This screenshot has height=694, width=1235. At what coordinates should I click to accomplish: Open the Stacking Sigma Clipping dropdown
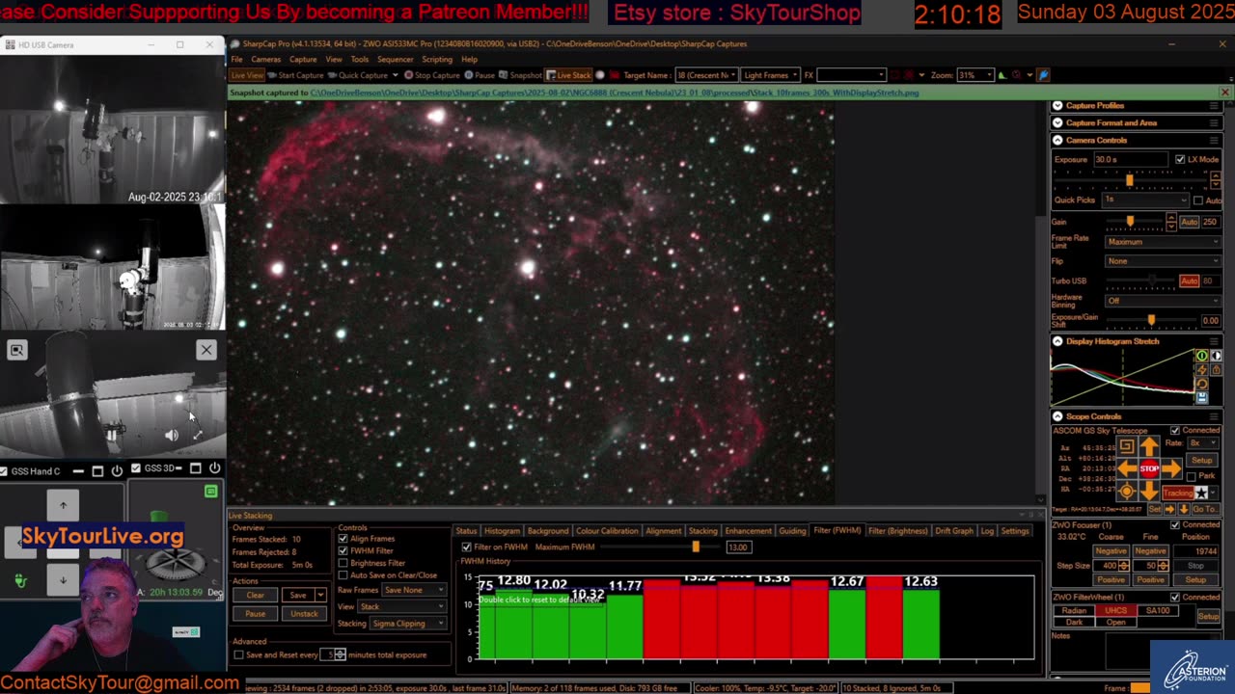[408, 624]
